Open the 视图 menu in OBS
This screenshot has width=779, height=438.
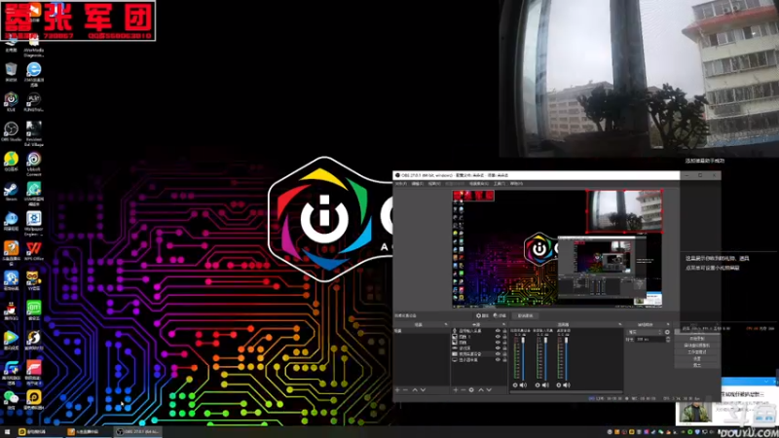[434, 183]
